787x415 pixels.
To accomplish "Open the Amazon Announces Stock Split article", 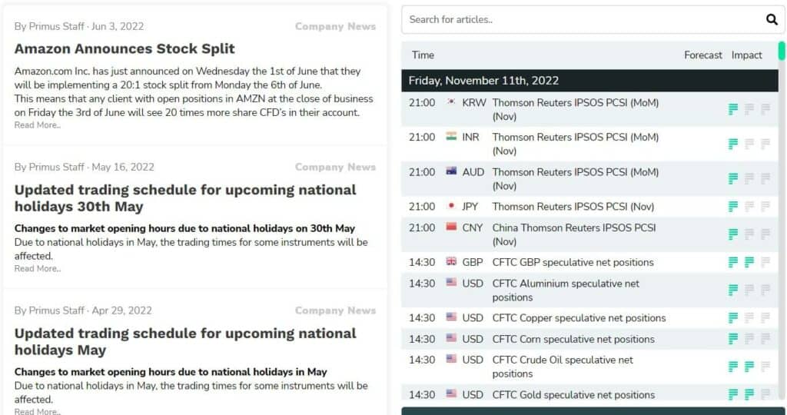I will coord(125,48).
